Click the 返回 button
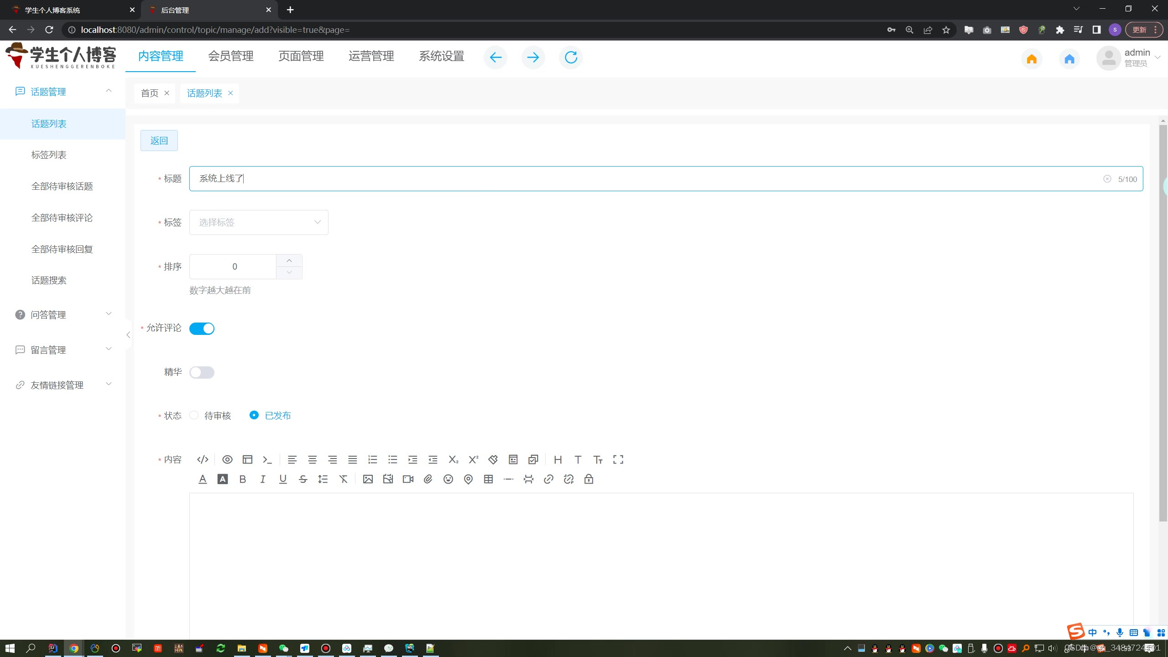Screen dimensions: 1168x657 159,141
